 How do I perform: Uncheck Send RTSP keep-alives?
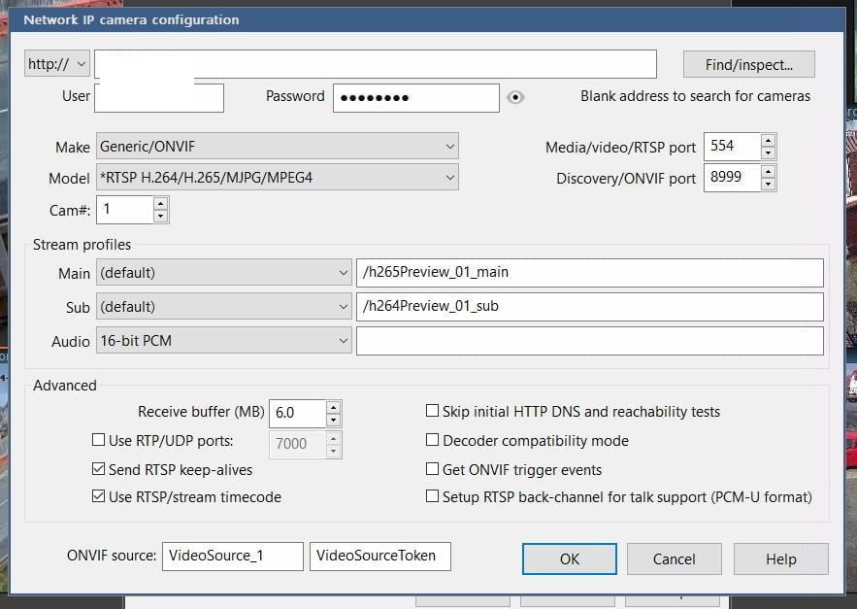[x=98, y=469]
